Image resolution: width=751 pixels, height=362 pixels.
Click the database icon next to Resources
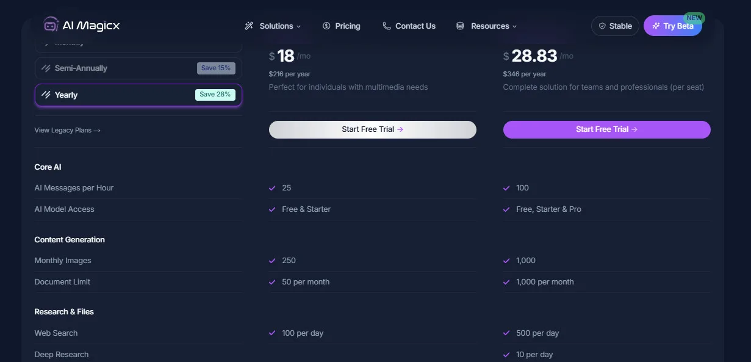coord(459,26)
